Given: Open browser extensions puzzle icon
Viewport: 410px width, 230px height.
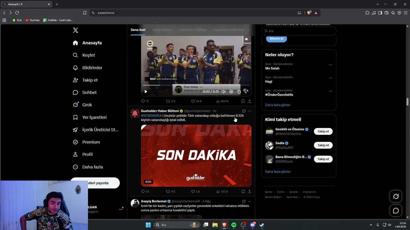Looking at the screenshot, I should click(x=367, y=13).
